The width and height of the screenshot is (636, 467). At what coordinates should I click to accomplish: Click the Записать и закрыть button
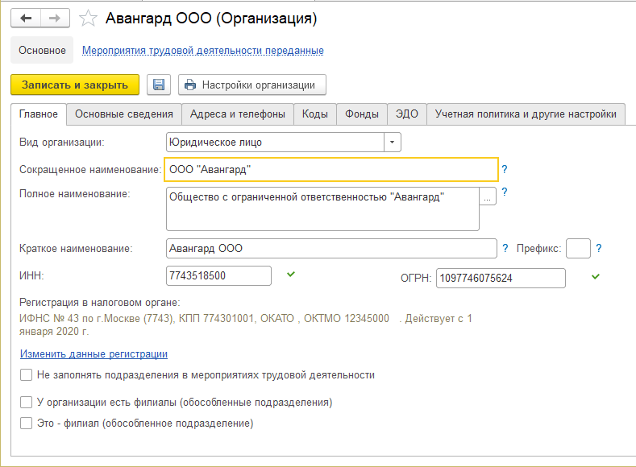pyautogui.click(x=75, y=85)
